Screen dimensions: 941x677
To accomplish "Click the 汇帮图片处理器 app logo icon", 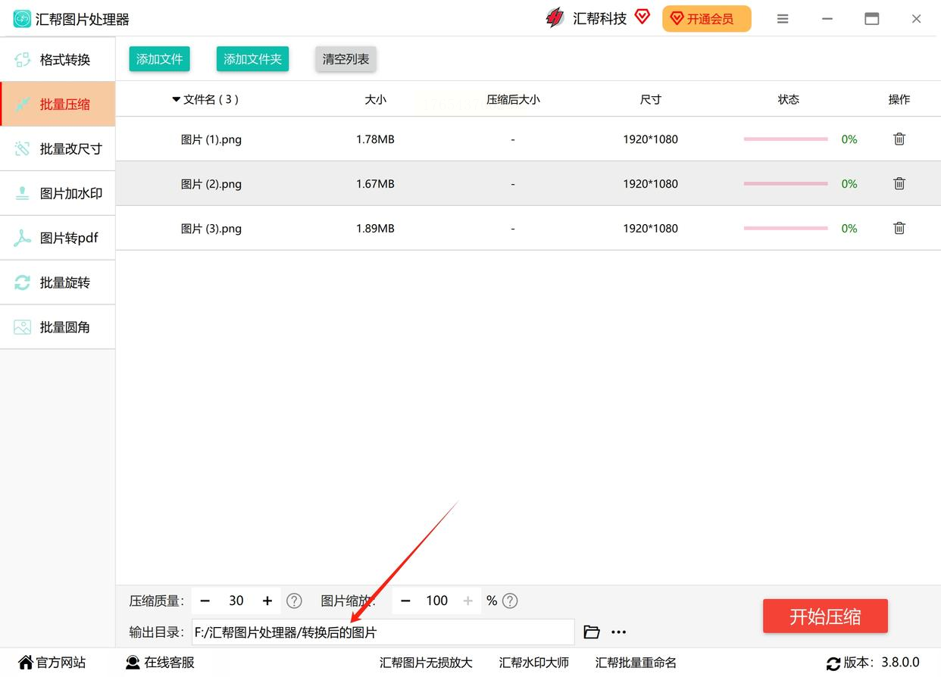I will click(x=23, y=19).
